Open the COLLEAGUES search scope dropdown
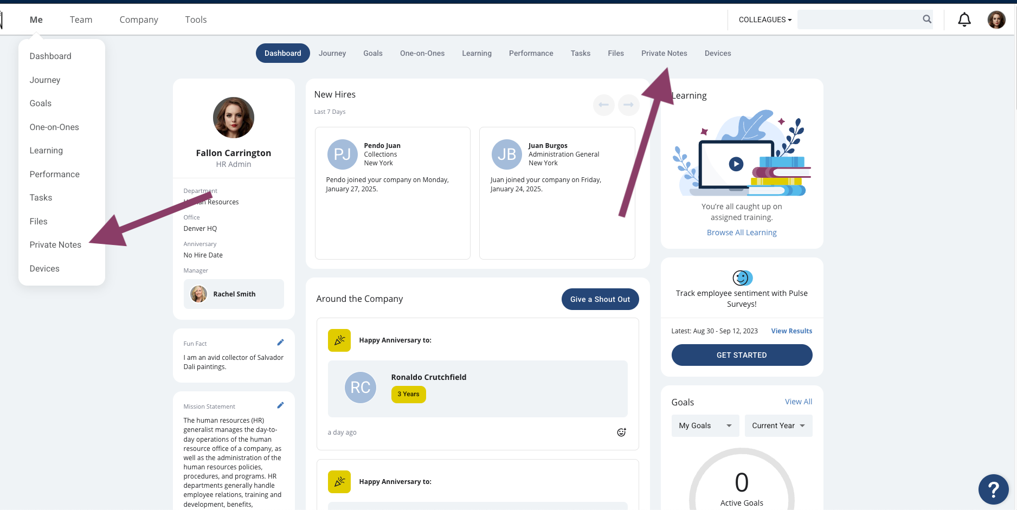Viewport: 1017px width, 510px height. click(x=765, y=20)
